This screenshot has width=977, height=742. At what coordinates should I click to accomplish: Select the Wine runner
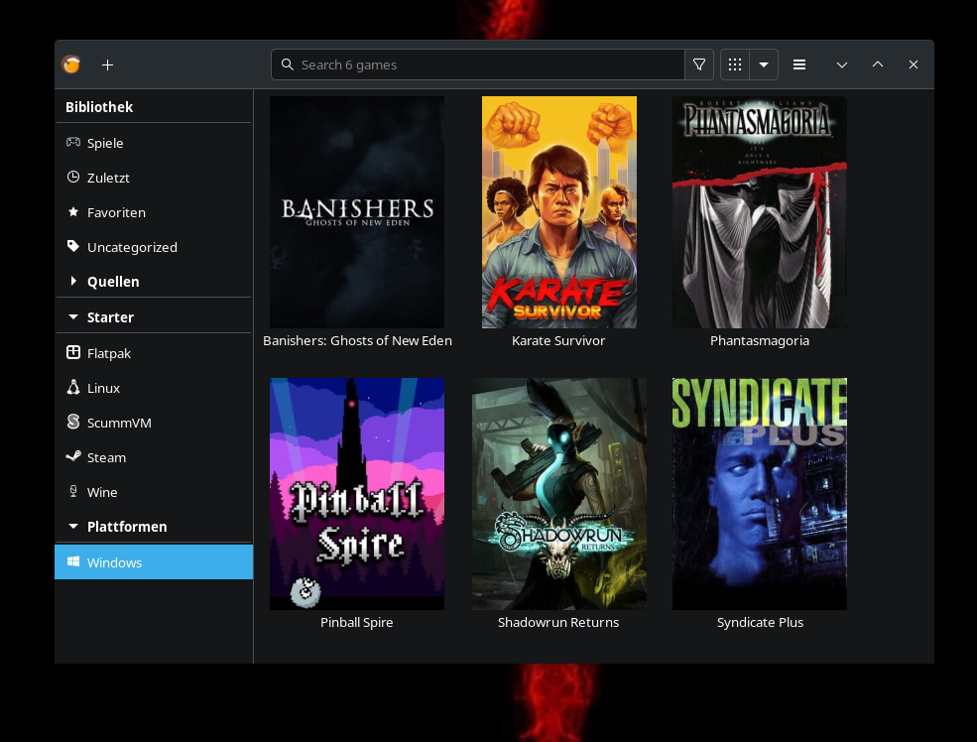[154, 492]
